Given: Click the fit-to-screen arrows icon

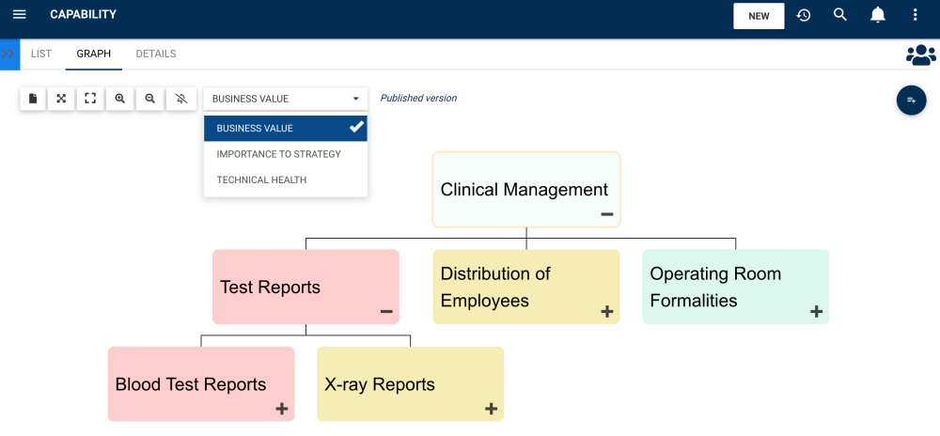Looking at the screenshot, I should pyautogui.click(x=61, y=99).
